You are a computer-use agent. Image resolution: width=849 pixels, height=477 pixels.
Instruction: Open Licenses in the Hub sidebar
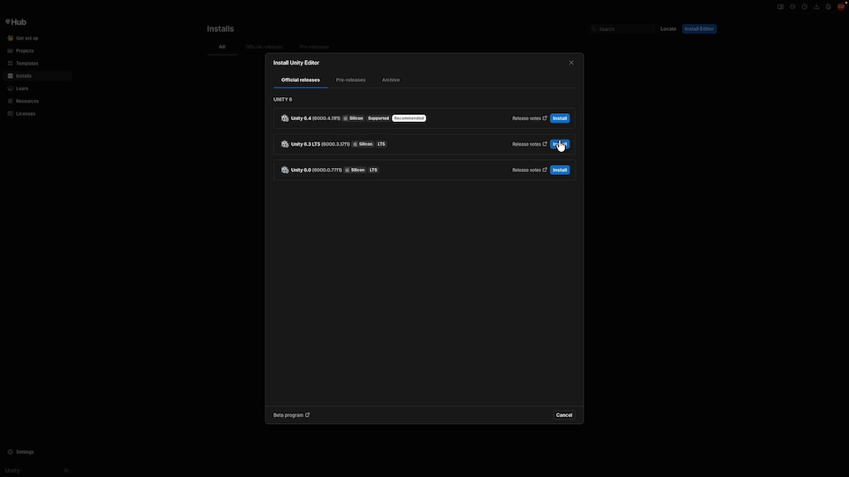point(36,114)
